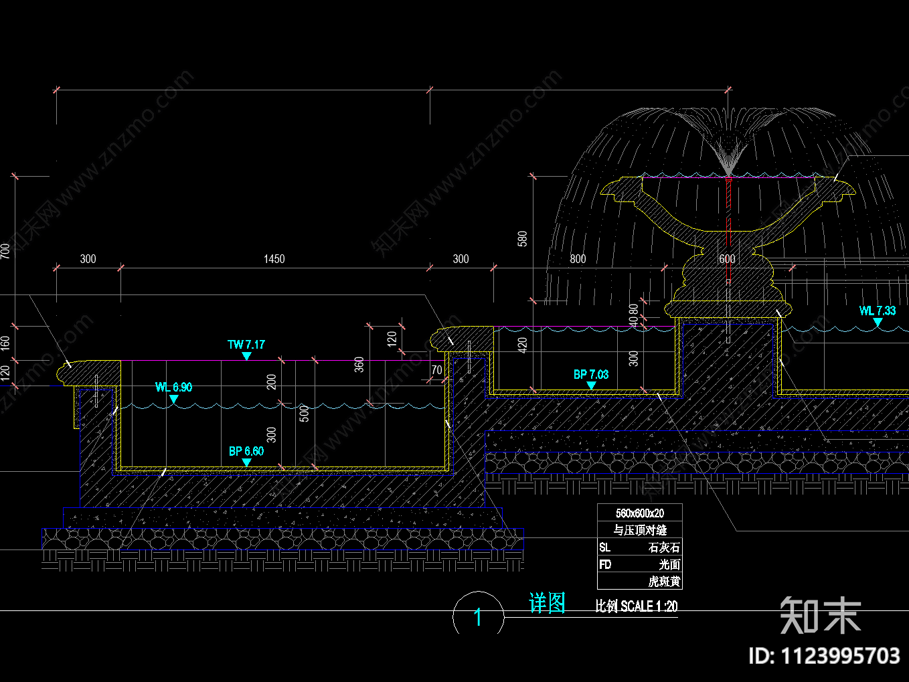Click the WL 6.90 water level label

(173, 388)
